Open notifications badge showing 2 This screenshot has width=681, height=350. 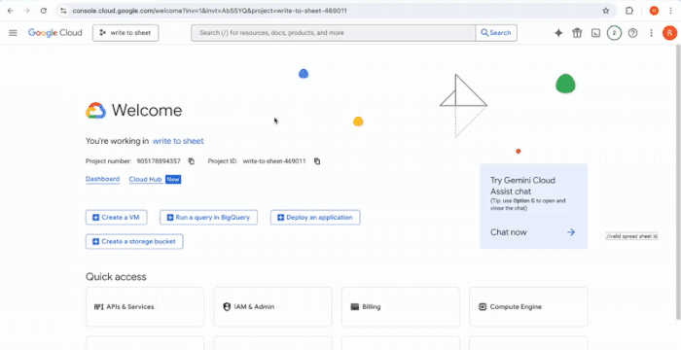coord(614,33)
